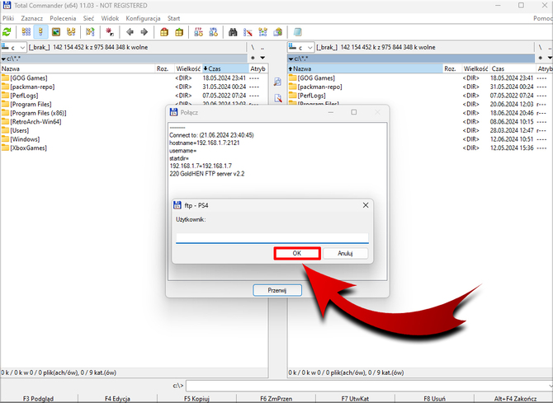Open the new URL FTP connection icon
Viewport: 553px width, 403px height.
click(214, 32)
